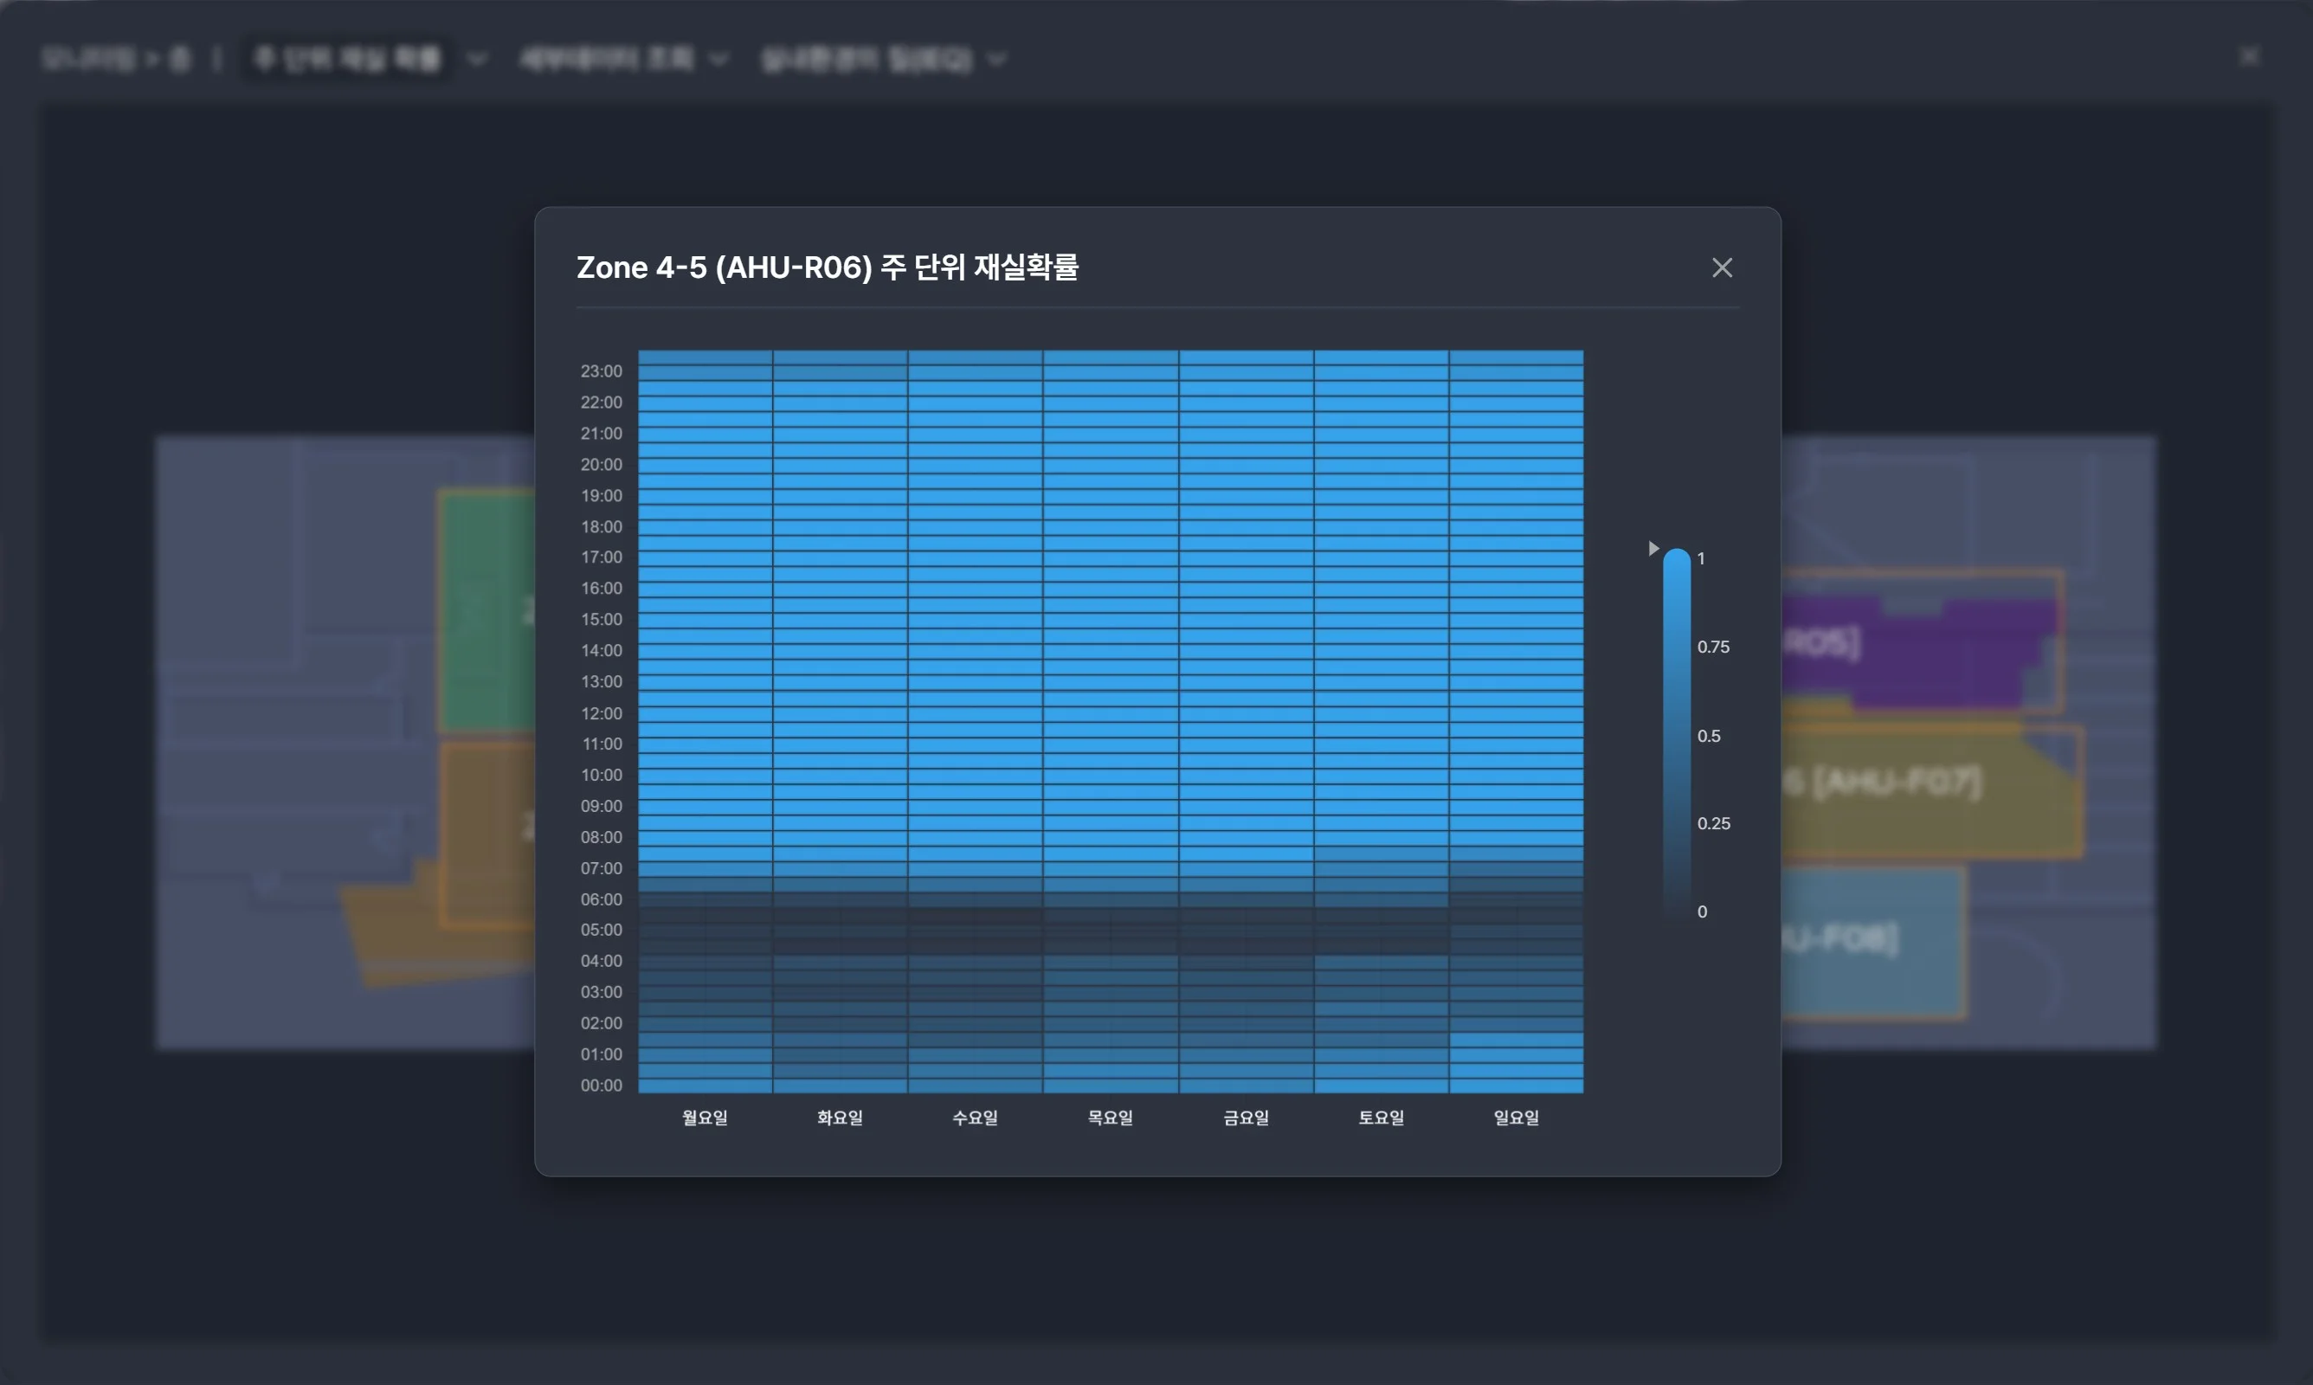Click the 00:00 time label
The image size is (2313, 1385).
click(x=601, y=1085)
